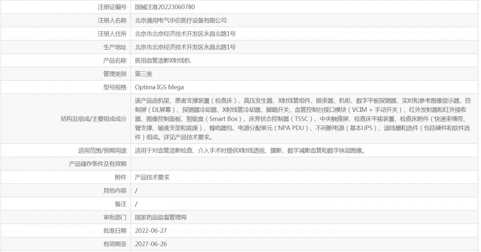Screen dimensions: 481x252
Task: Select model value Optima IGS Mega
Action: click(159, 87)
